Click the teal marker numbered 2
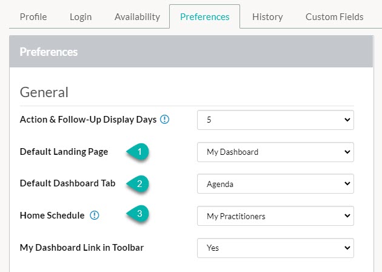Screen dimensions: 382x272 tap(138, 184)
